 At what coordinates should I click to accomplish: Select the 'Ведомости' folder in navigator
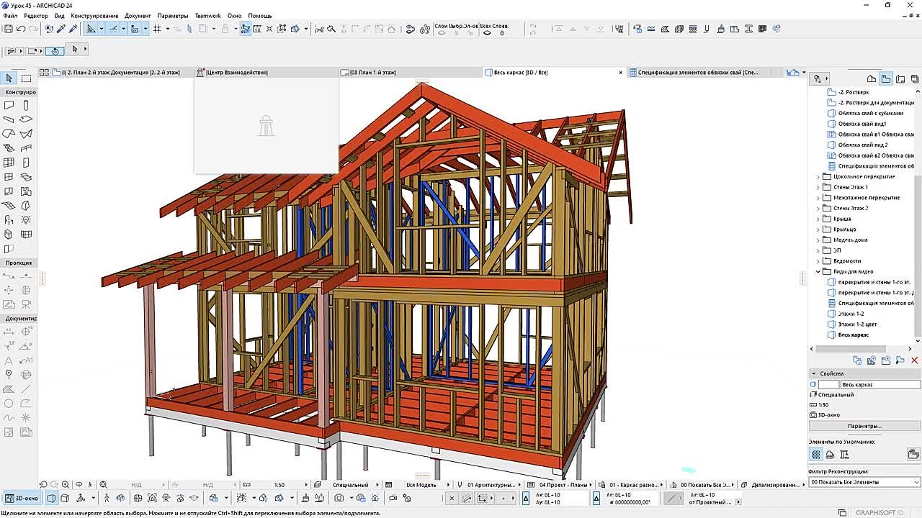point(847,261)
